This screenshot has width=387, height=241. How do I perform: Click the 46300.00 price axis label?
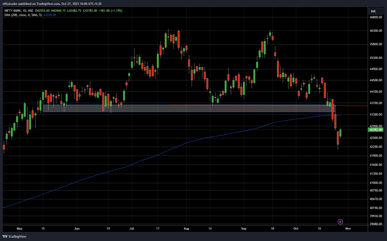tap(376, 31)
